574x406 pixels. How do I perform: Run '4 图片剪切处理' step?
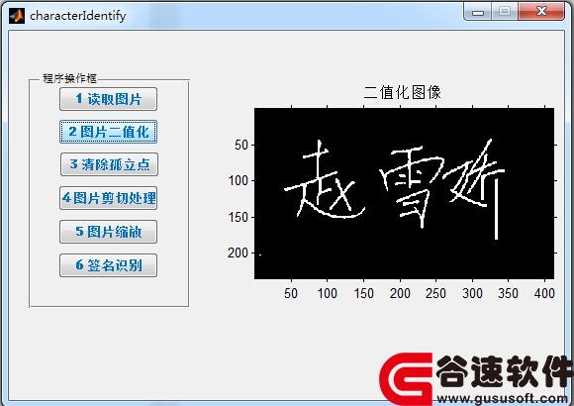pyautogui.click(x=108, y=198)
